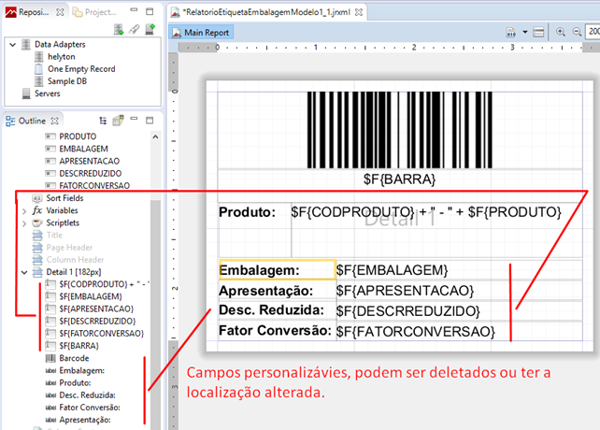Maximize the Repository panel
Screen dimensions: 600x430
click(150, 11)
